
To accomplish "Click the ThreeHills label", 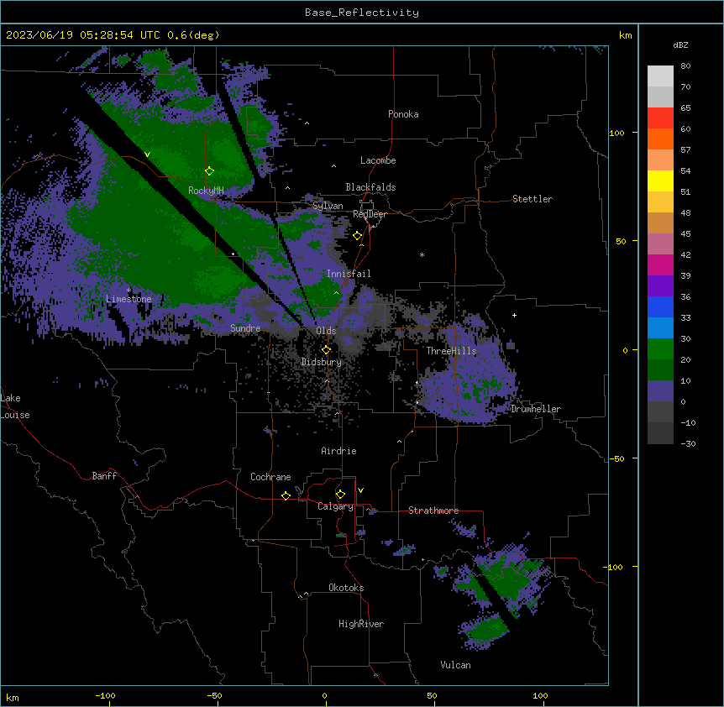I will [x=451, y=351].
